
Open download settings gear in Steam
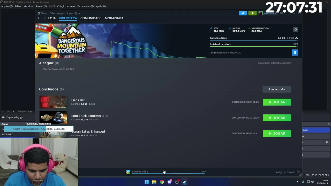pos(296,29)
